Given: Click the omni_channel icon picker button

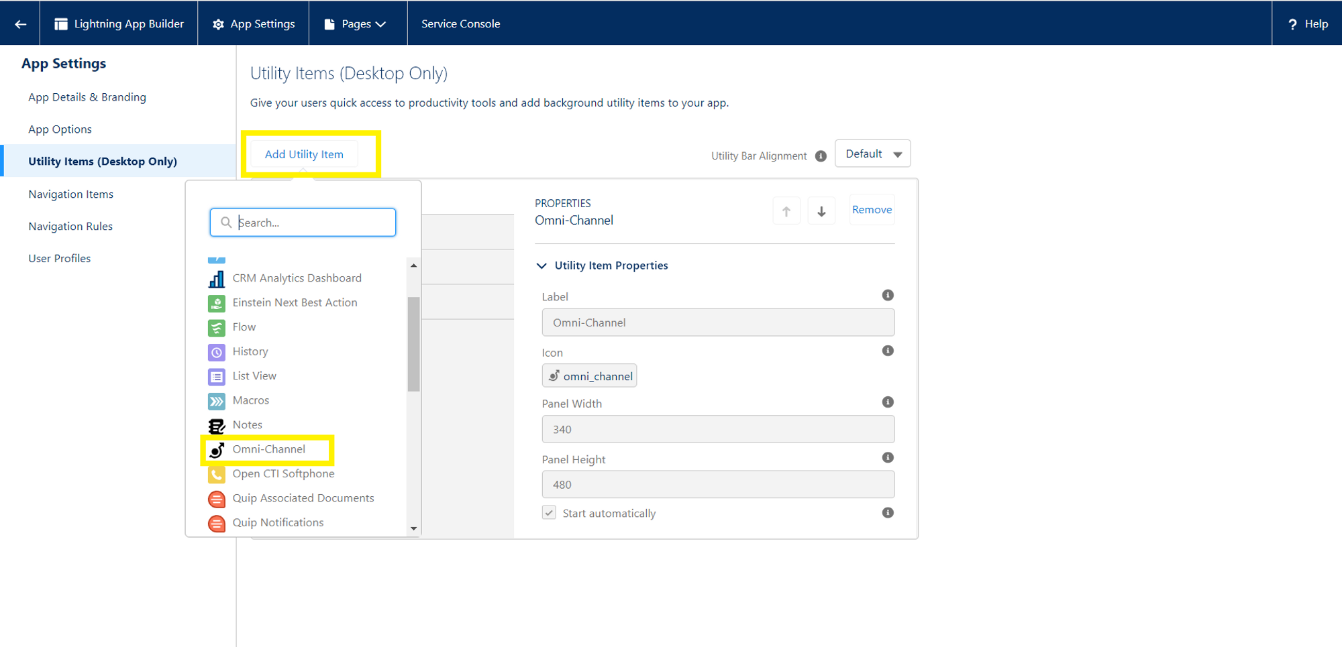Looking at the screenshot, I should pyautogui.click(x=589, y=376).
